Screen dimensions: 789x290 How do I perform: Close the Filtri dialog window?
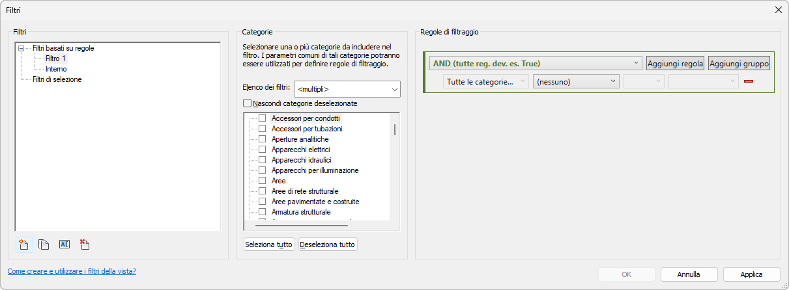[x=778, y=10]
